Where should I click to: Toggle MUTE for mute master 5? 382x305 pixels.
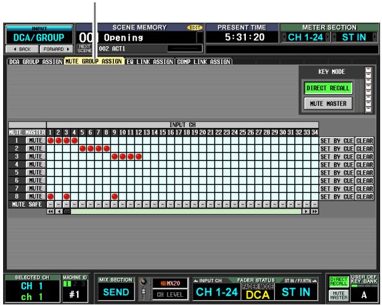pyautogui.click(x=36, y=172)
